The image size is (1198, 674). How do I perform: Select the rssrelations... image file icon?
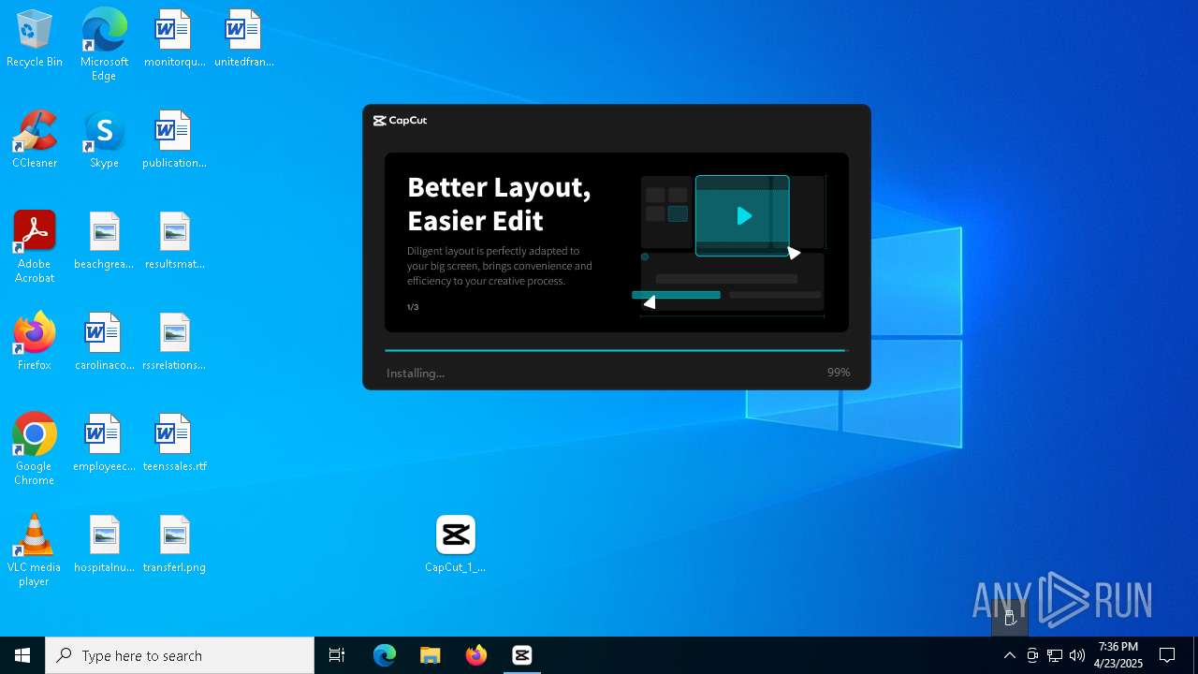click(x=174, y=343)
